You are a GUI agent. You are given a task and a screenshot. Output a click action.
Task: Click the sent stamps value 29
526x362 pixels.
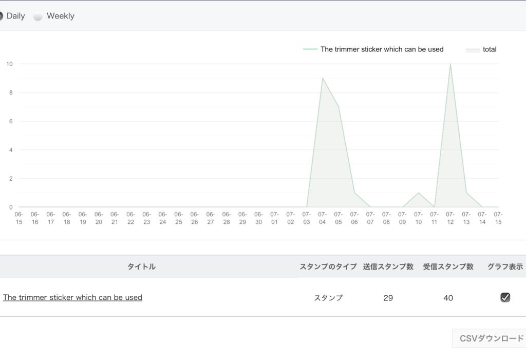[x=388, y=298]
